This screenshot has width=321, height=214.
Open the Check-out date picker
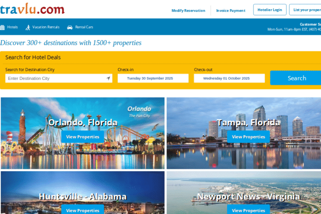click(229, 78)
